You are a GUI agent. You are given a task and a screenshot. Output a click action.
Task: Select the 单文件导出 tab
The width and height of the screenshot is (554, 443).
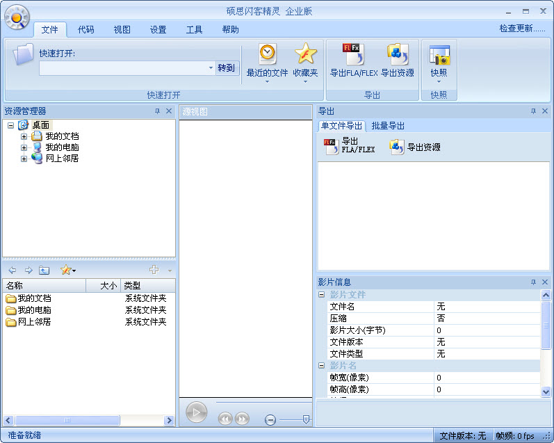coord(341,125)
